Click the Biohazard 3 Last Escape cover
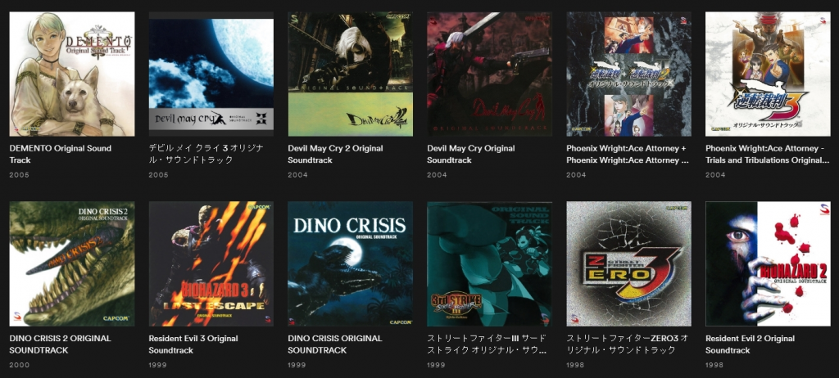 click(211, 263)
